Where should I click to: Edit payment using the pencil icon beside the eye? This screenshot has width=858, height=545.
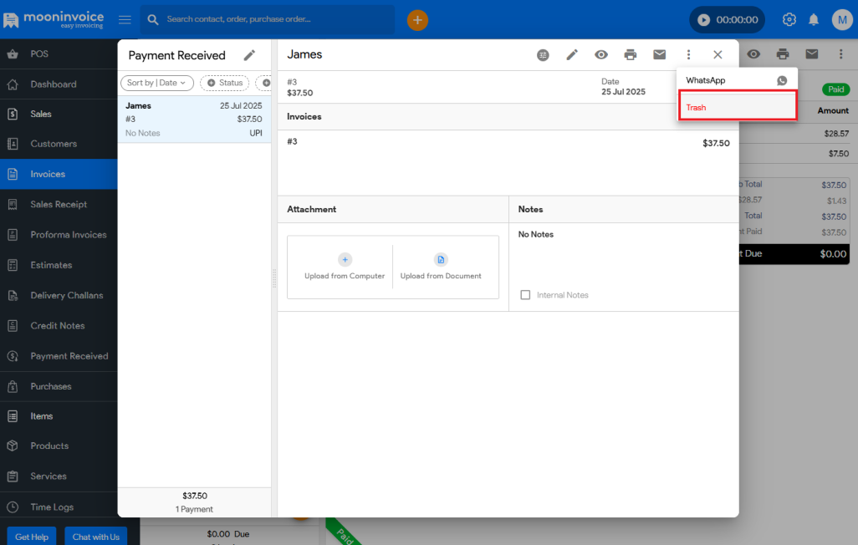pos(572,55)
